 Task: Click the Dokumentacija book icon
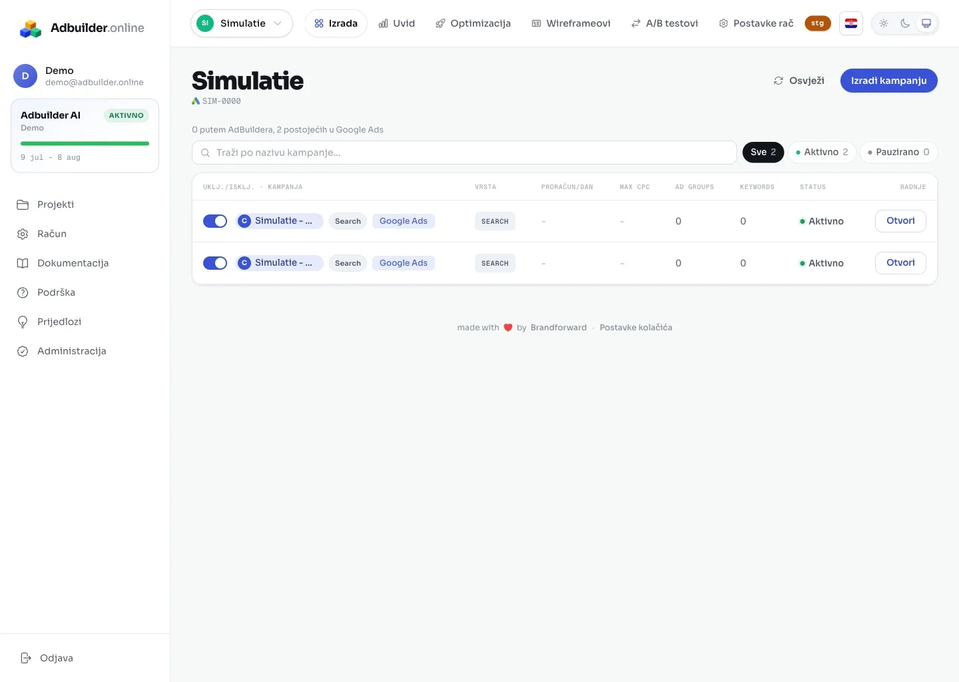point(23,263)
